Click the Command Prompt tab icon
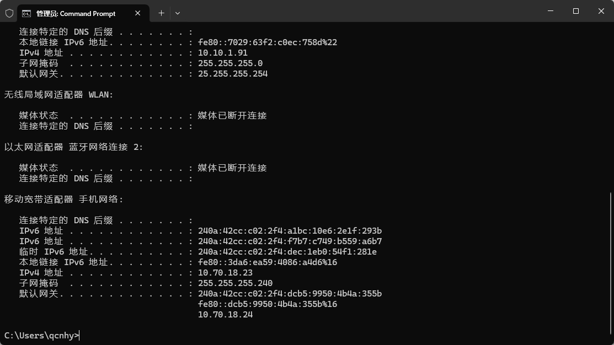Viewport: 614px width, 345px height. (x=26, y=13)
